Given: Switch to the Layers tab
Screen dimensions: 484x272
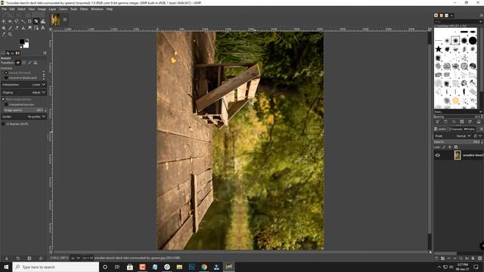Looking at the screenshot, I should [440, 129].
